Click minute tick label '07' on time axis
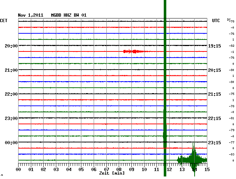The image size is (236, 179). pyautogui.click(x=106, y=170)
